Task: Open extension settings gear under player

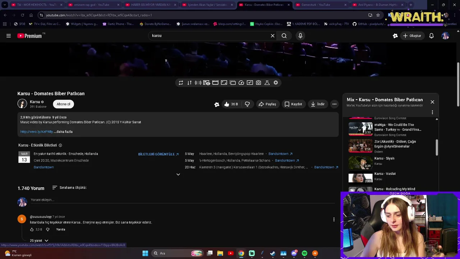Action: click(276, 83)
